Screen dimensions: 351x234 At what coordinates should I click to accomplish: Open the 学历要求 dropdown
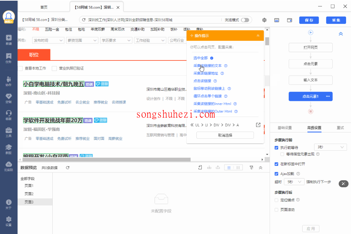(116, 40)
